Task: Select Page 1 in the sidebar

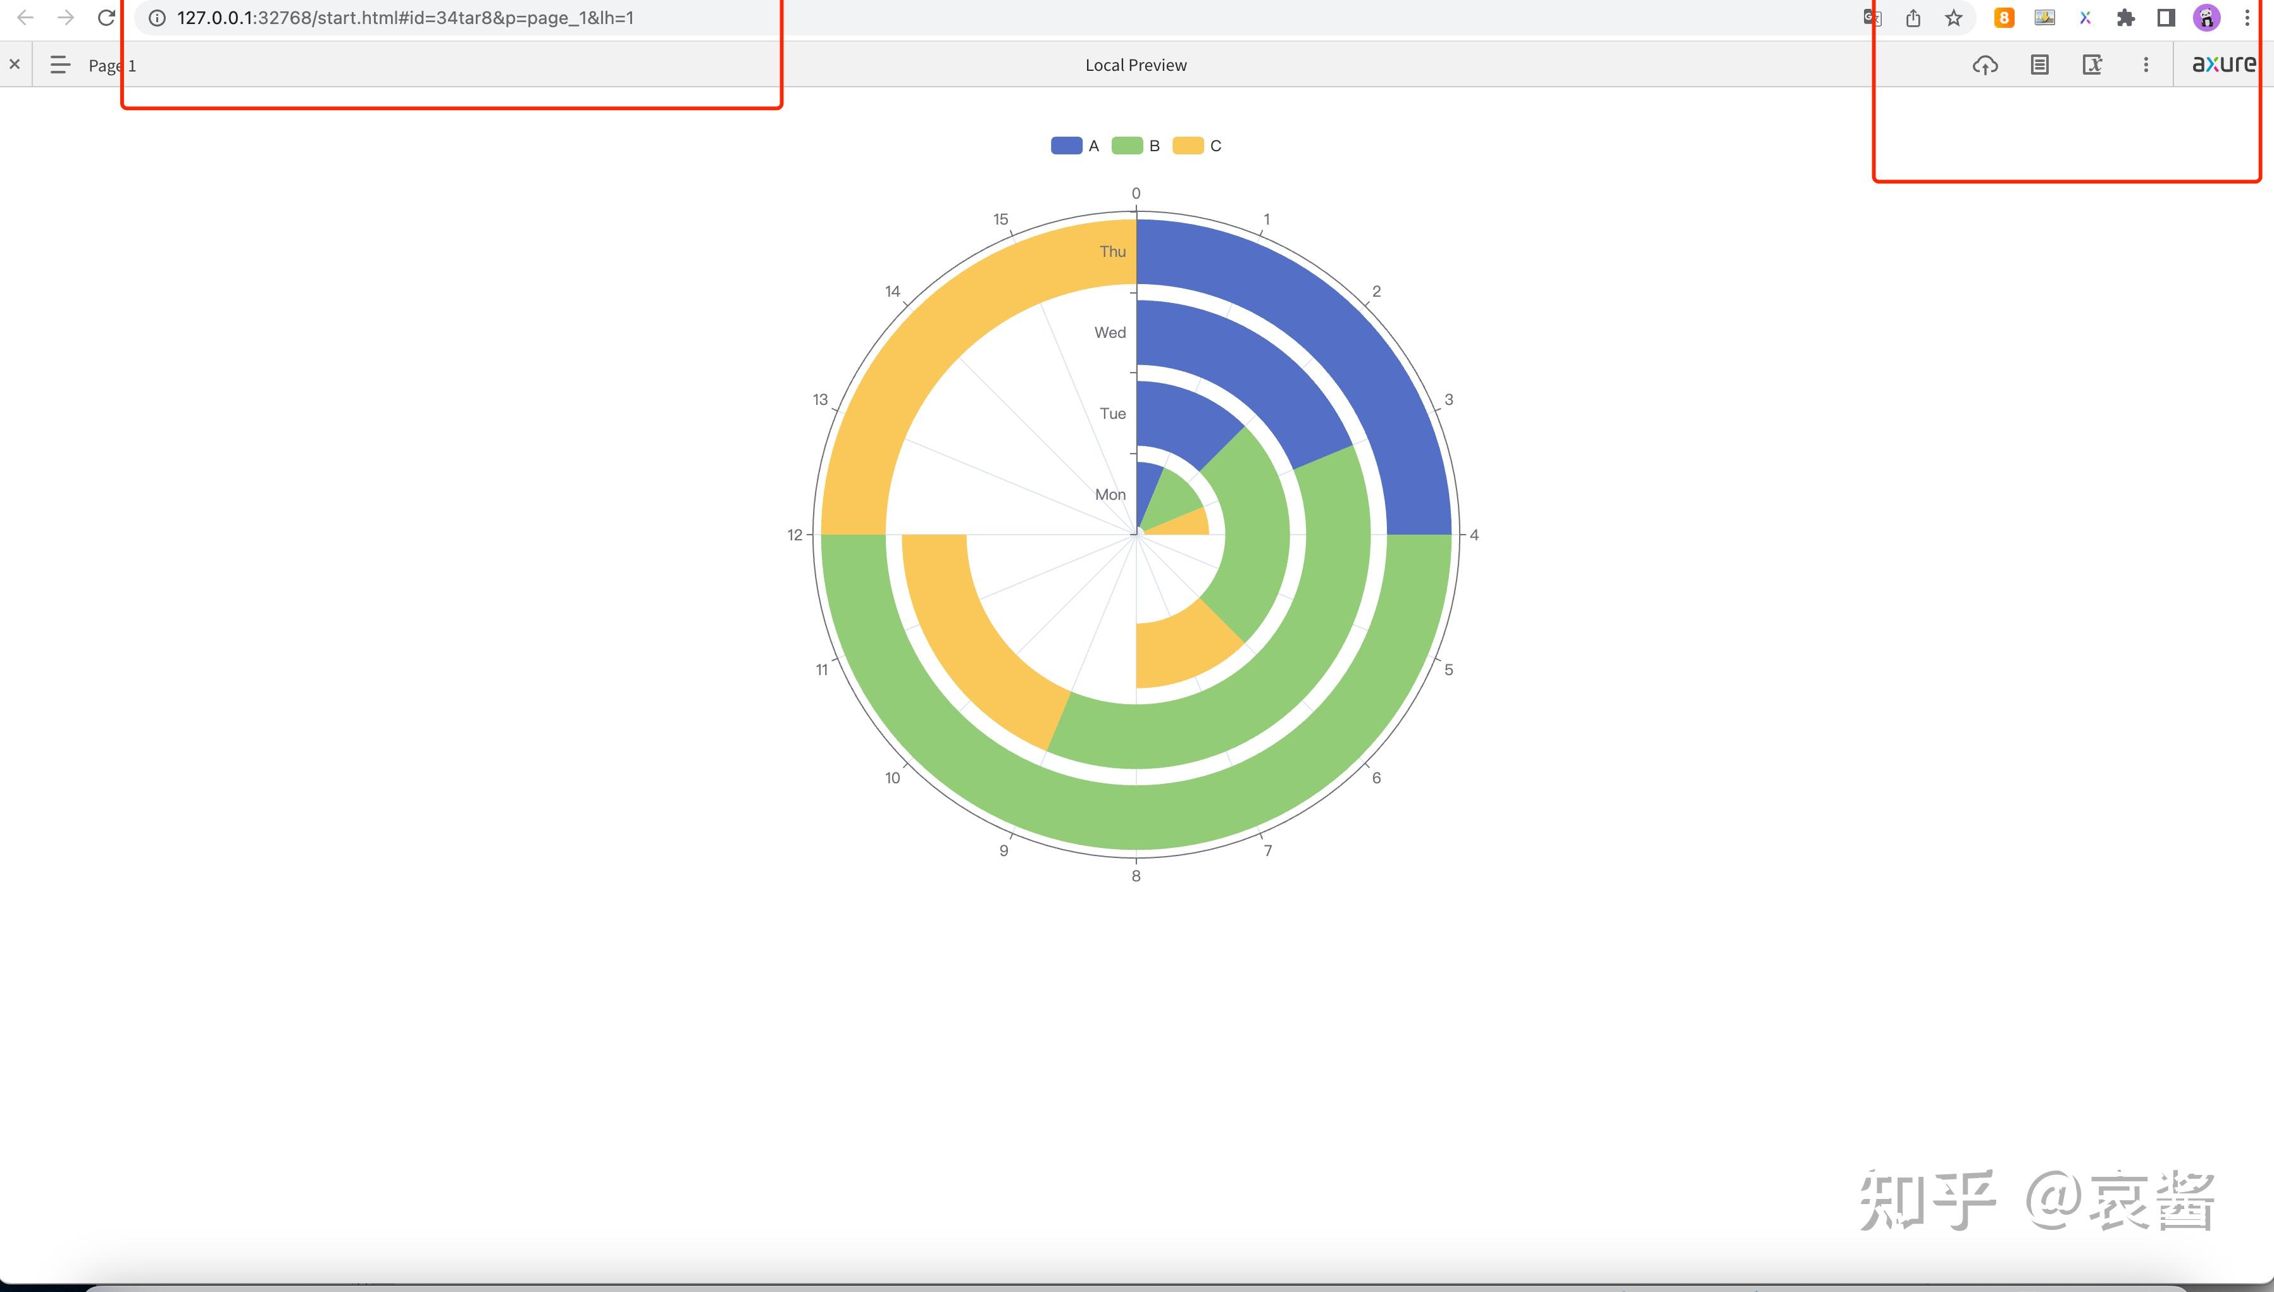Action: [x=112, y=65]
